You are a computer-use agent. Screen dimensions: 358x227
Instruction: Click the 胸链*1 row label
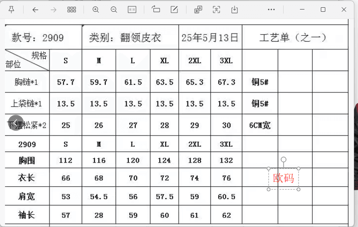26,82
